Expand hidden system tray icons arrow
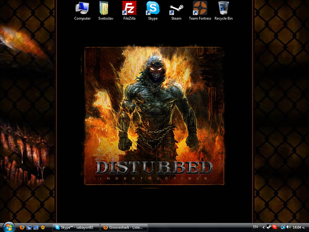309x232 pixels. tap(264, 227)
